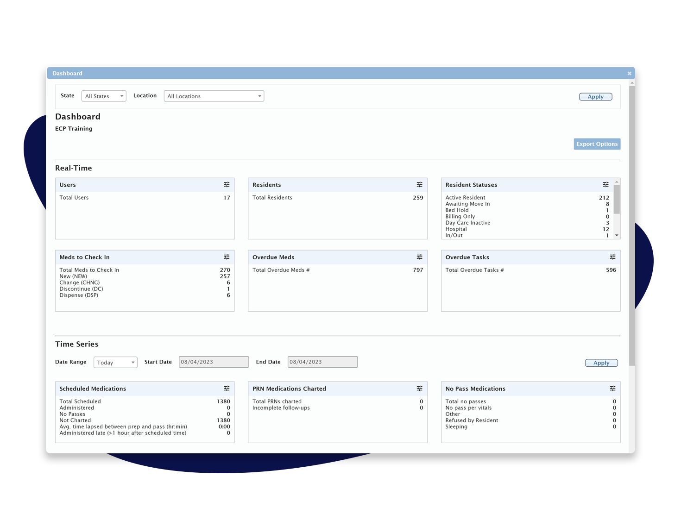Open filter options for Scheduled Medications
The image size is (681, 514).
coord(227,388)
